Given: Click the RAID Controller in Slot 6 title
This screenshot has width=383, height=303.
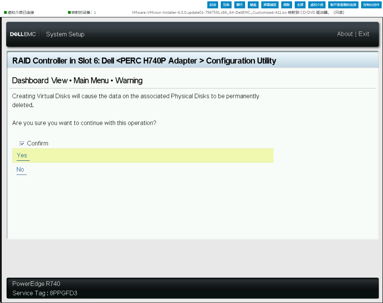Looking at the screenshot, I should 144,61.
